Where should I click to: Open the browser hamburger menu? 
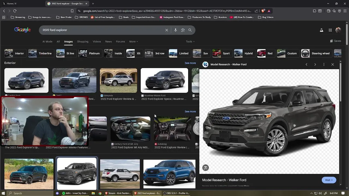coord(345,11)
